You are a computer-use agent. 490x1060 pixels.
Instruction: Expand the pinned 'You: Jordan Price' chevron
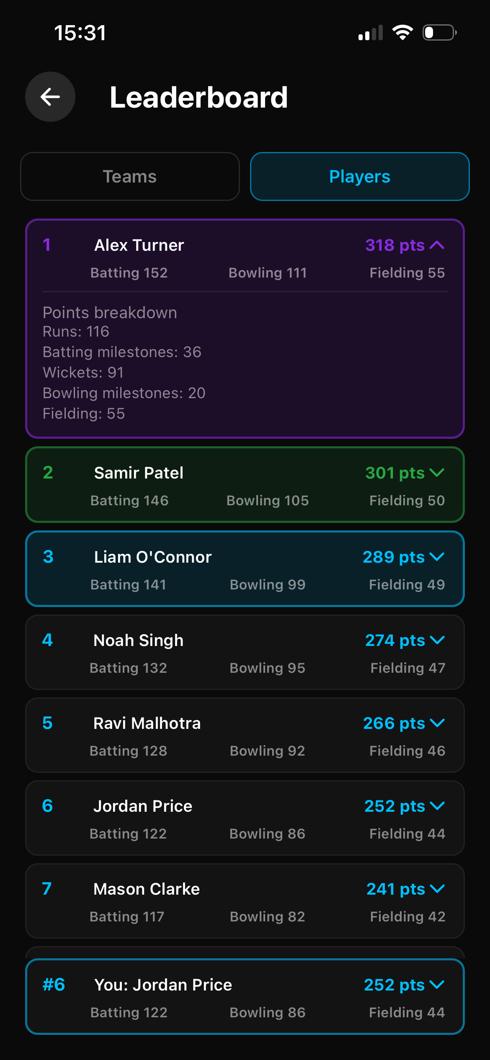tap(437, 985)
